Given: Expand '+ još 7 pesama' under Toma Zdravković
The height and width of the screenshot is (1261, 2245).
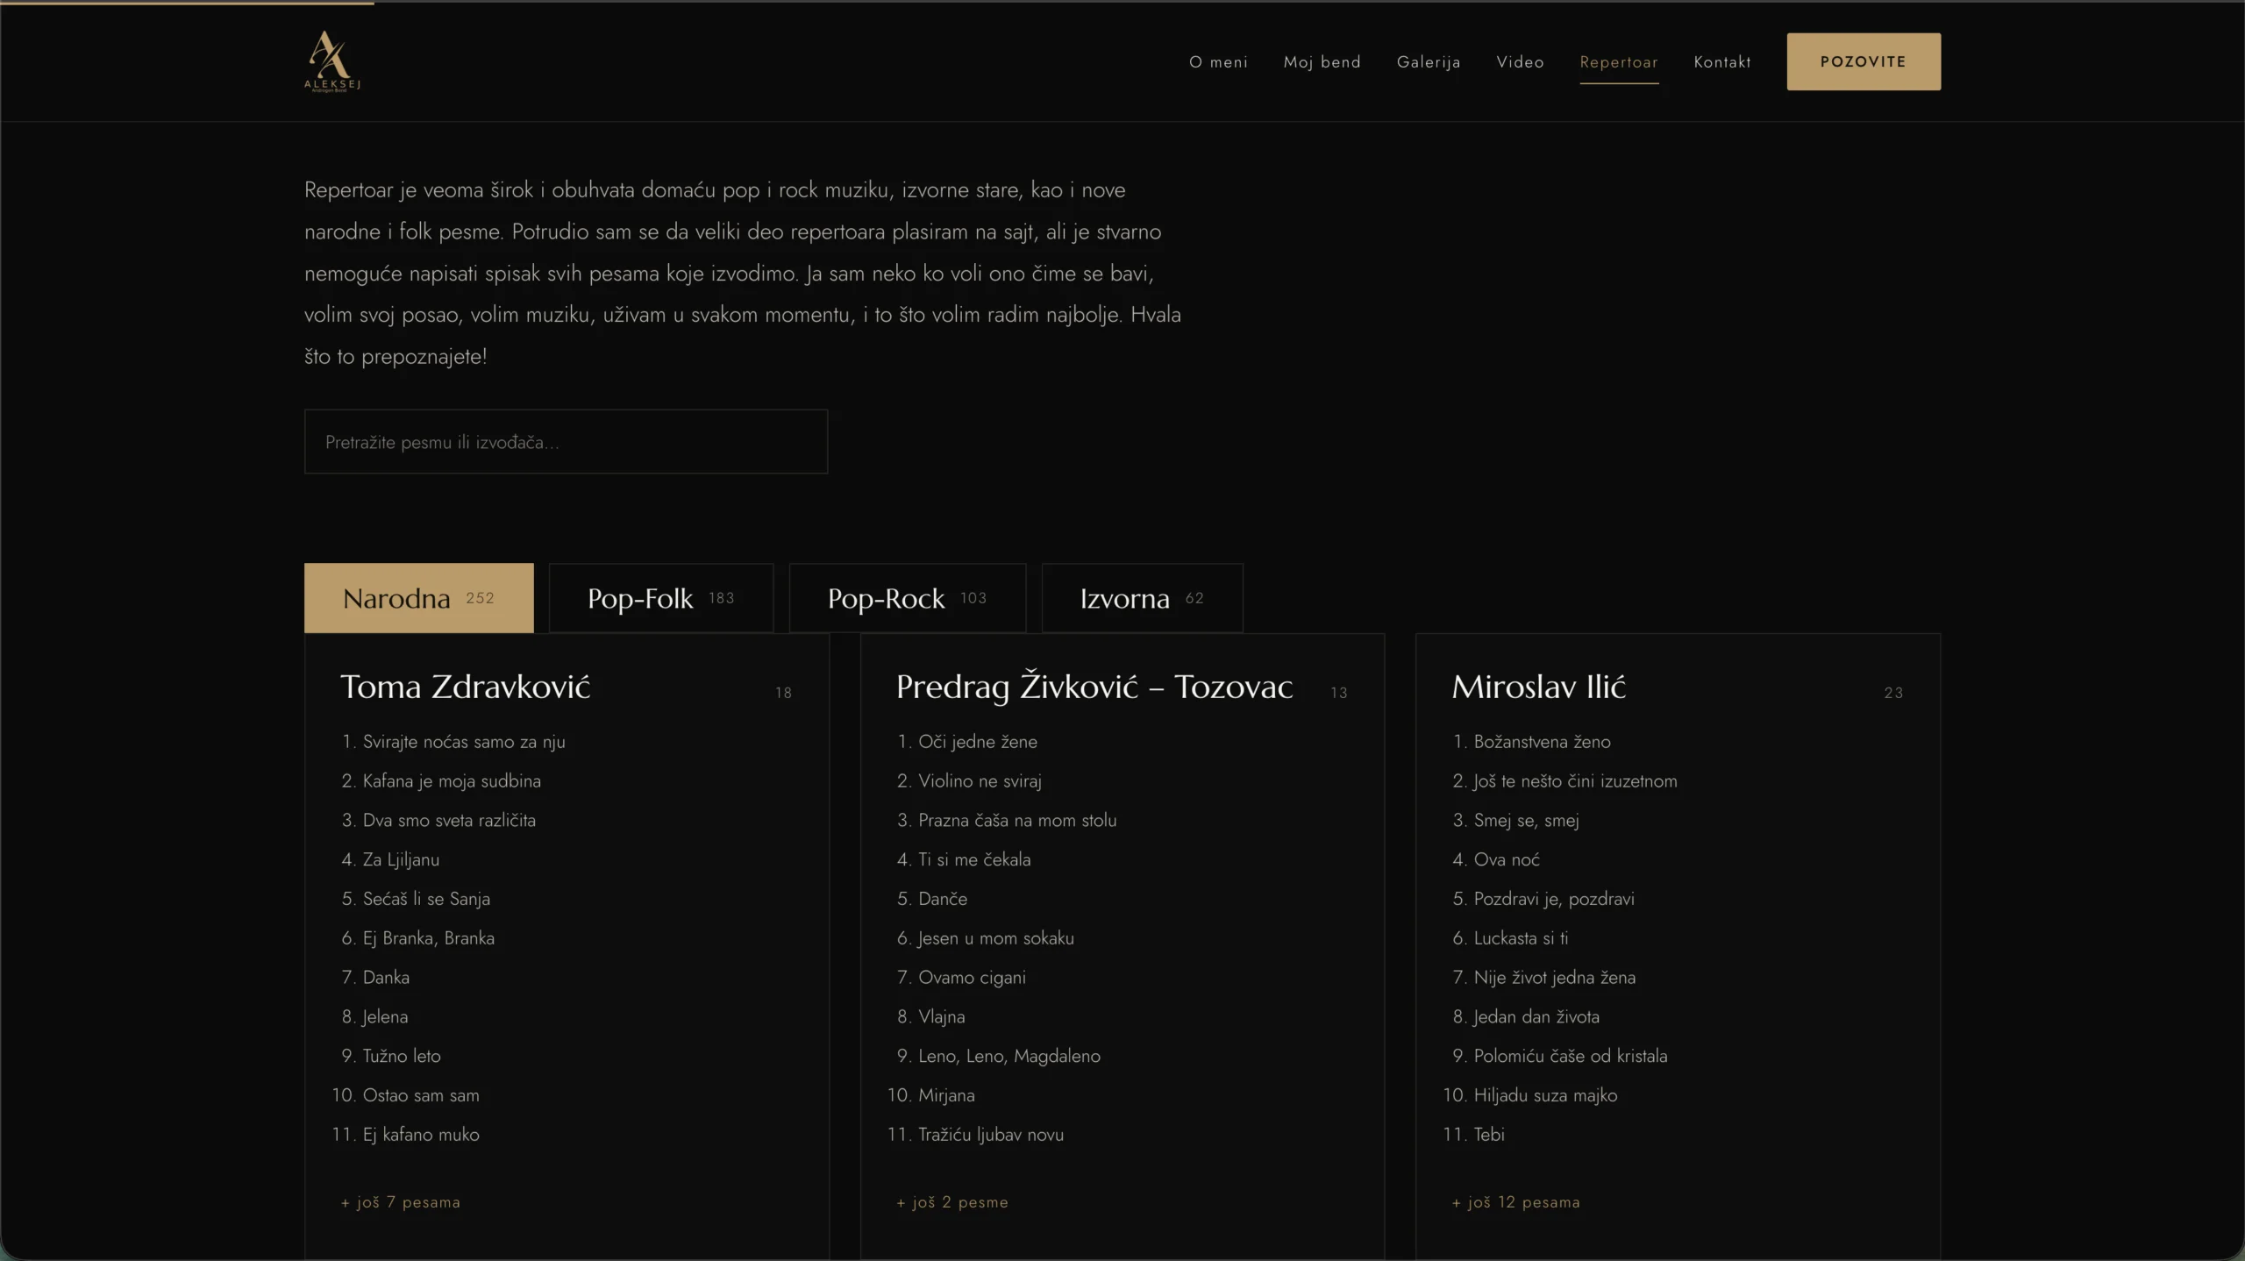Looking at the screenshot, I should 401,1202.
